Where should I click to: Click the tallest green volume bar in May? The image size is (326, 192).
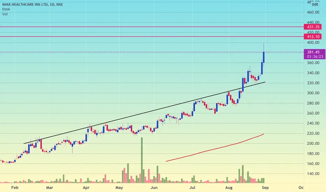click(142, 160)
